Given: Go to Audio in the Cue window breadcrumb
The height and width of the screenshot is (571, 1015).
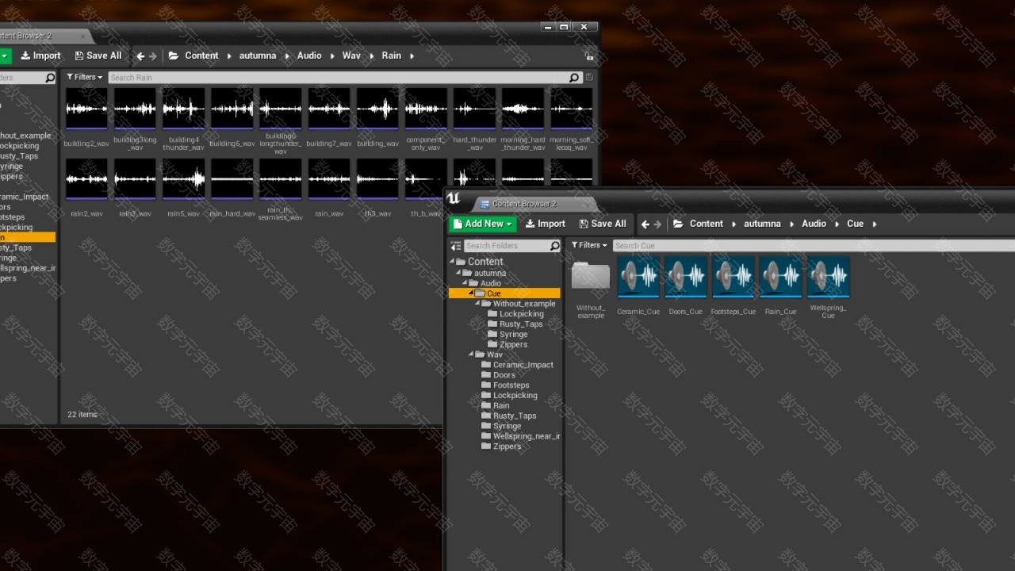Looking at the screenshot, I should 814,224.
